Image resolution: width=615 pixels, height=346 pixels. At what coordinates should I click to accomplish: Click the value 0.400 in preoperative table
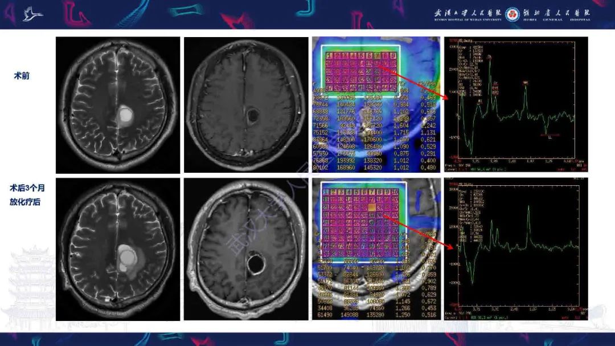tap(428, 161)
